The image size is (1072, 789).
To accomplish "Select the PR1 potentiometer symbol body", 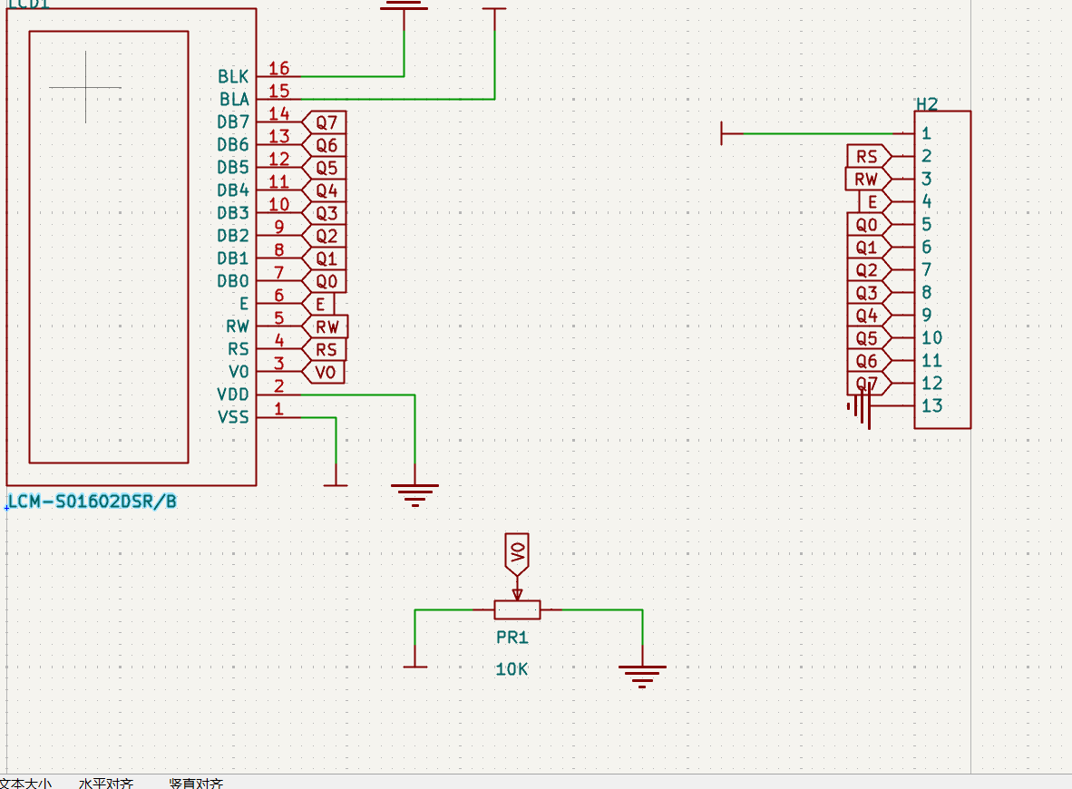I will (x=517, y=609).
